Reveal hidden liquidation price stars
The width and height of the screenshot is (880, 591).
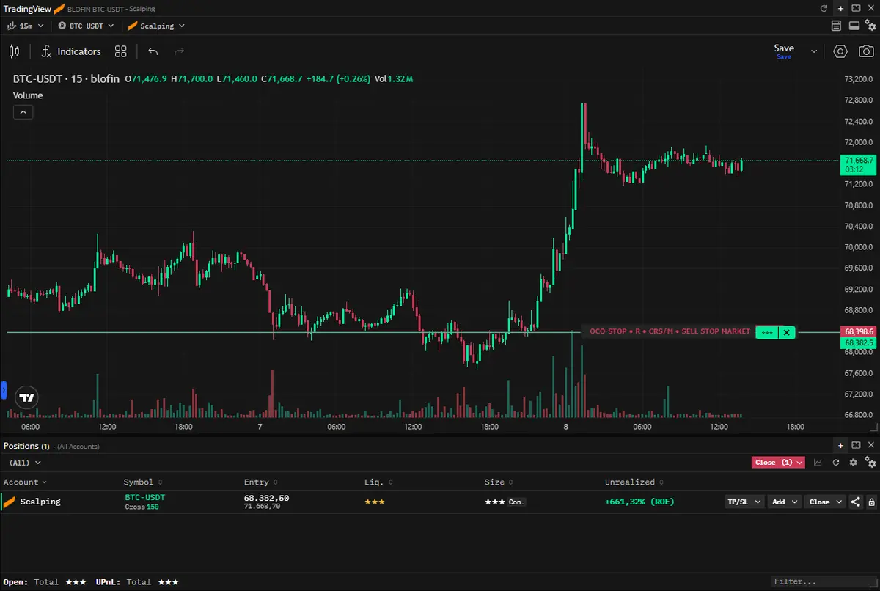click(x=375, y=502)
